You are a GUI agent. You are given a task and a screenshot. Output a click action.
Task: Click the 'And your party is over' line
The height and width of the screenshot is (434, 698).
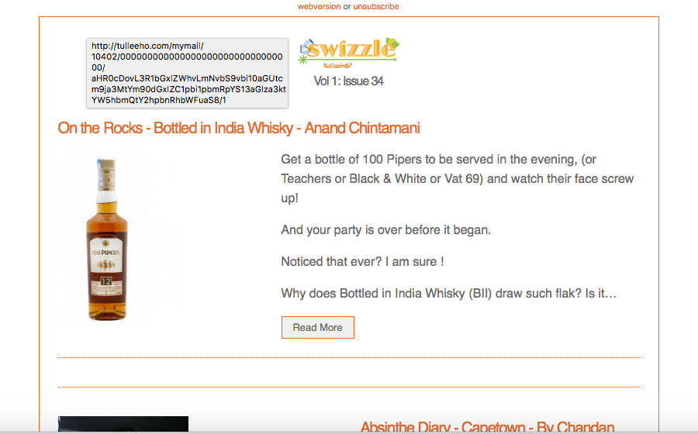click(x=386, y=230)
